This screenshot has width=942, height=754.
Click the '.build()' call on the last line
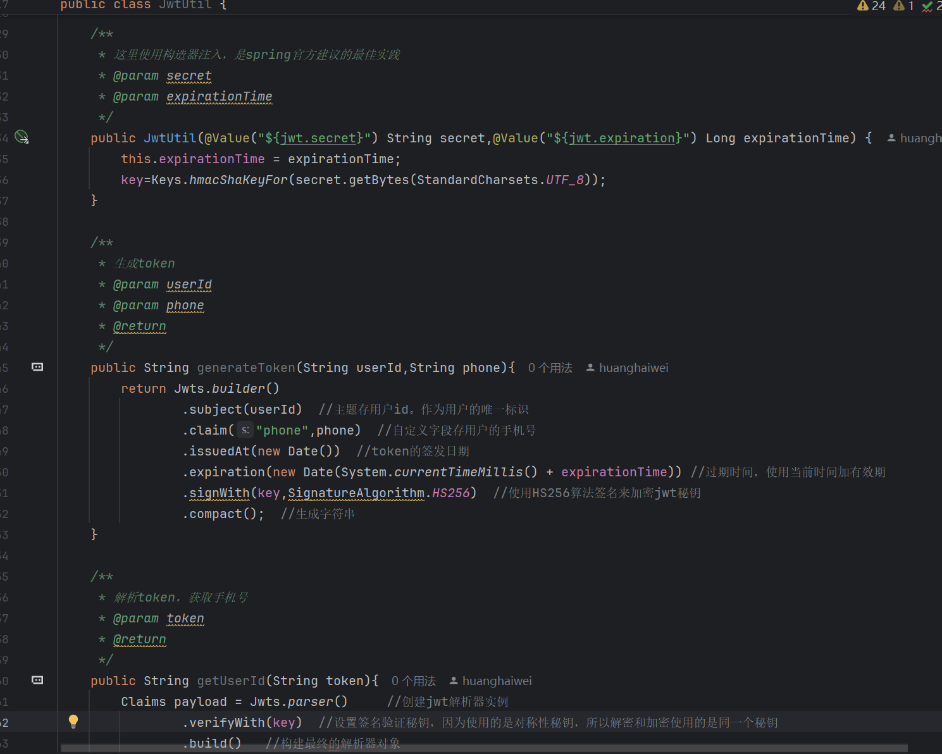tap(212, 743)
